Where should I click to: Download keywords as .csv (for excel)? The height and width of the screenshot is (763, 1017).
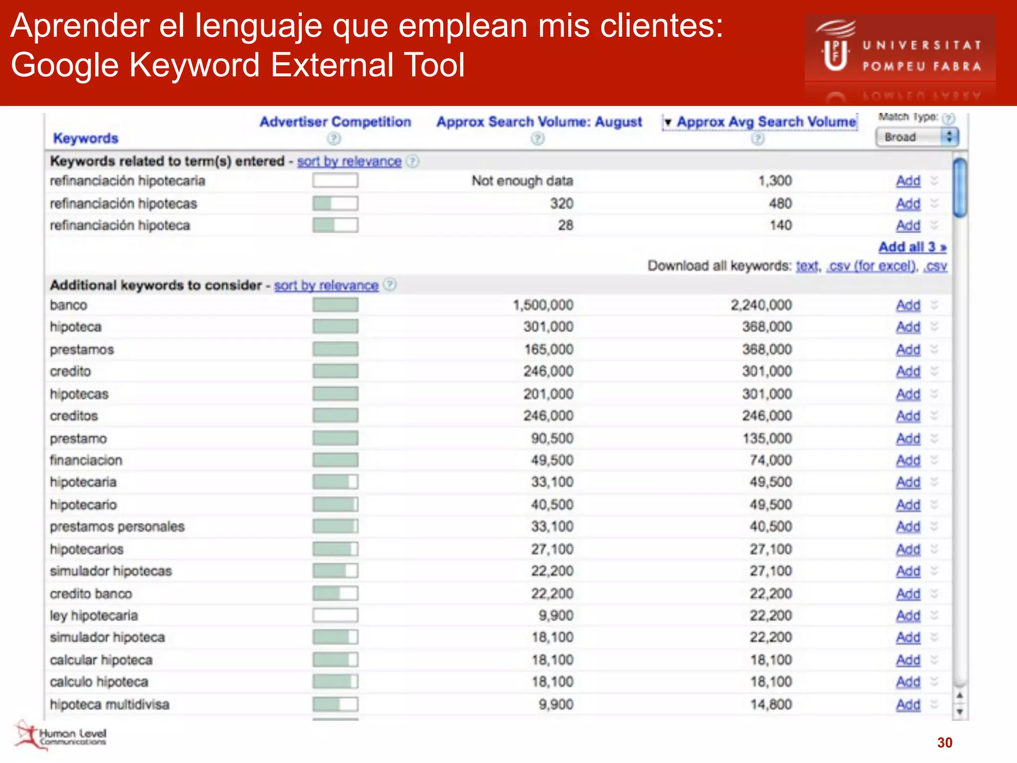click(x=871, y=266)
